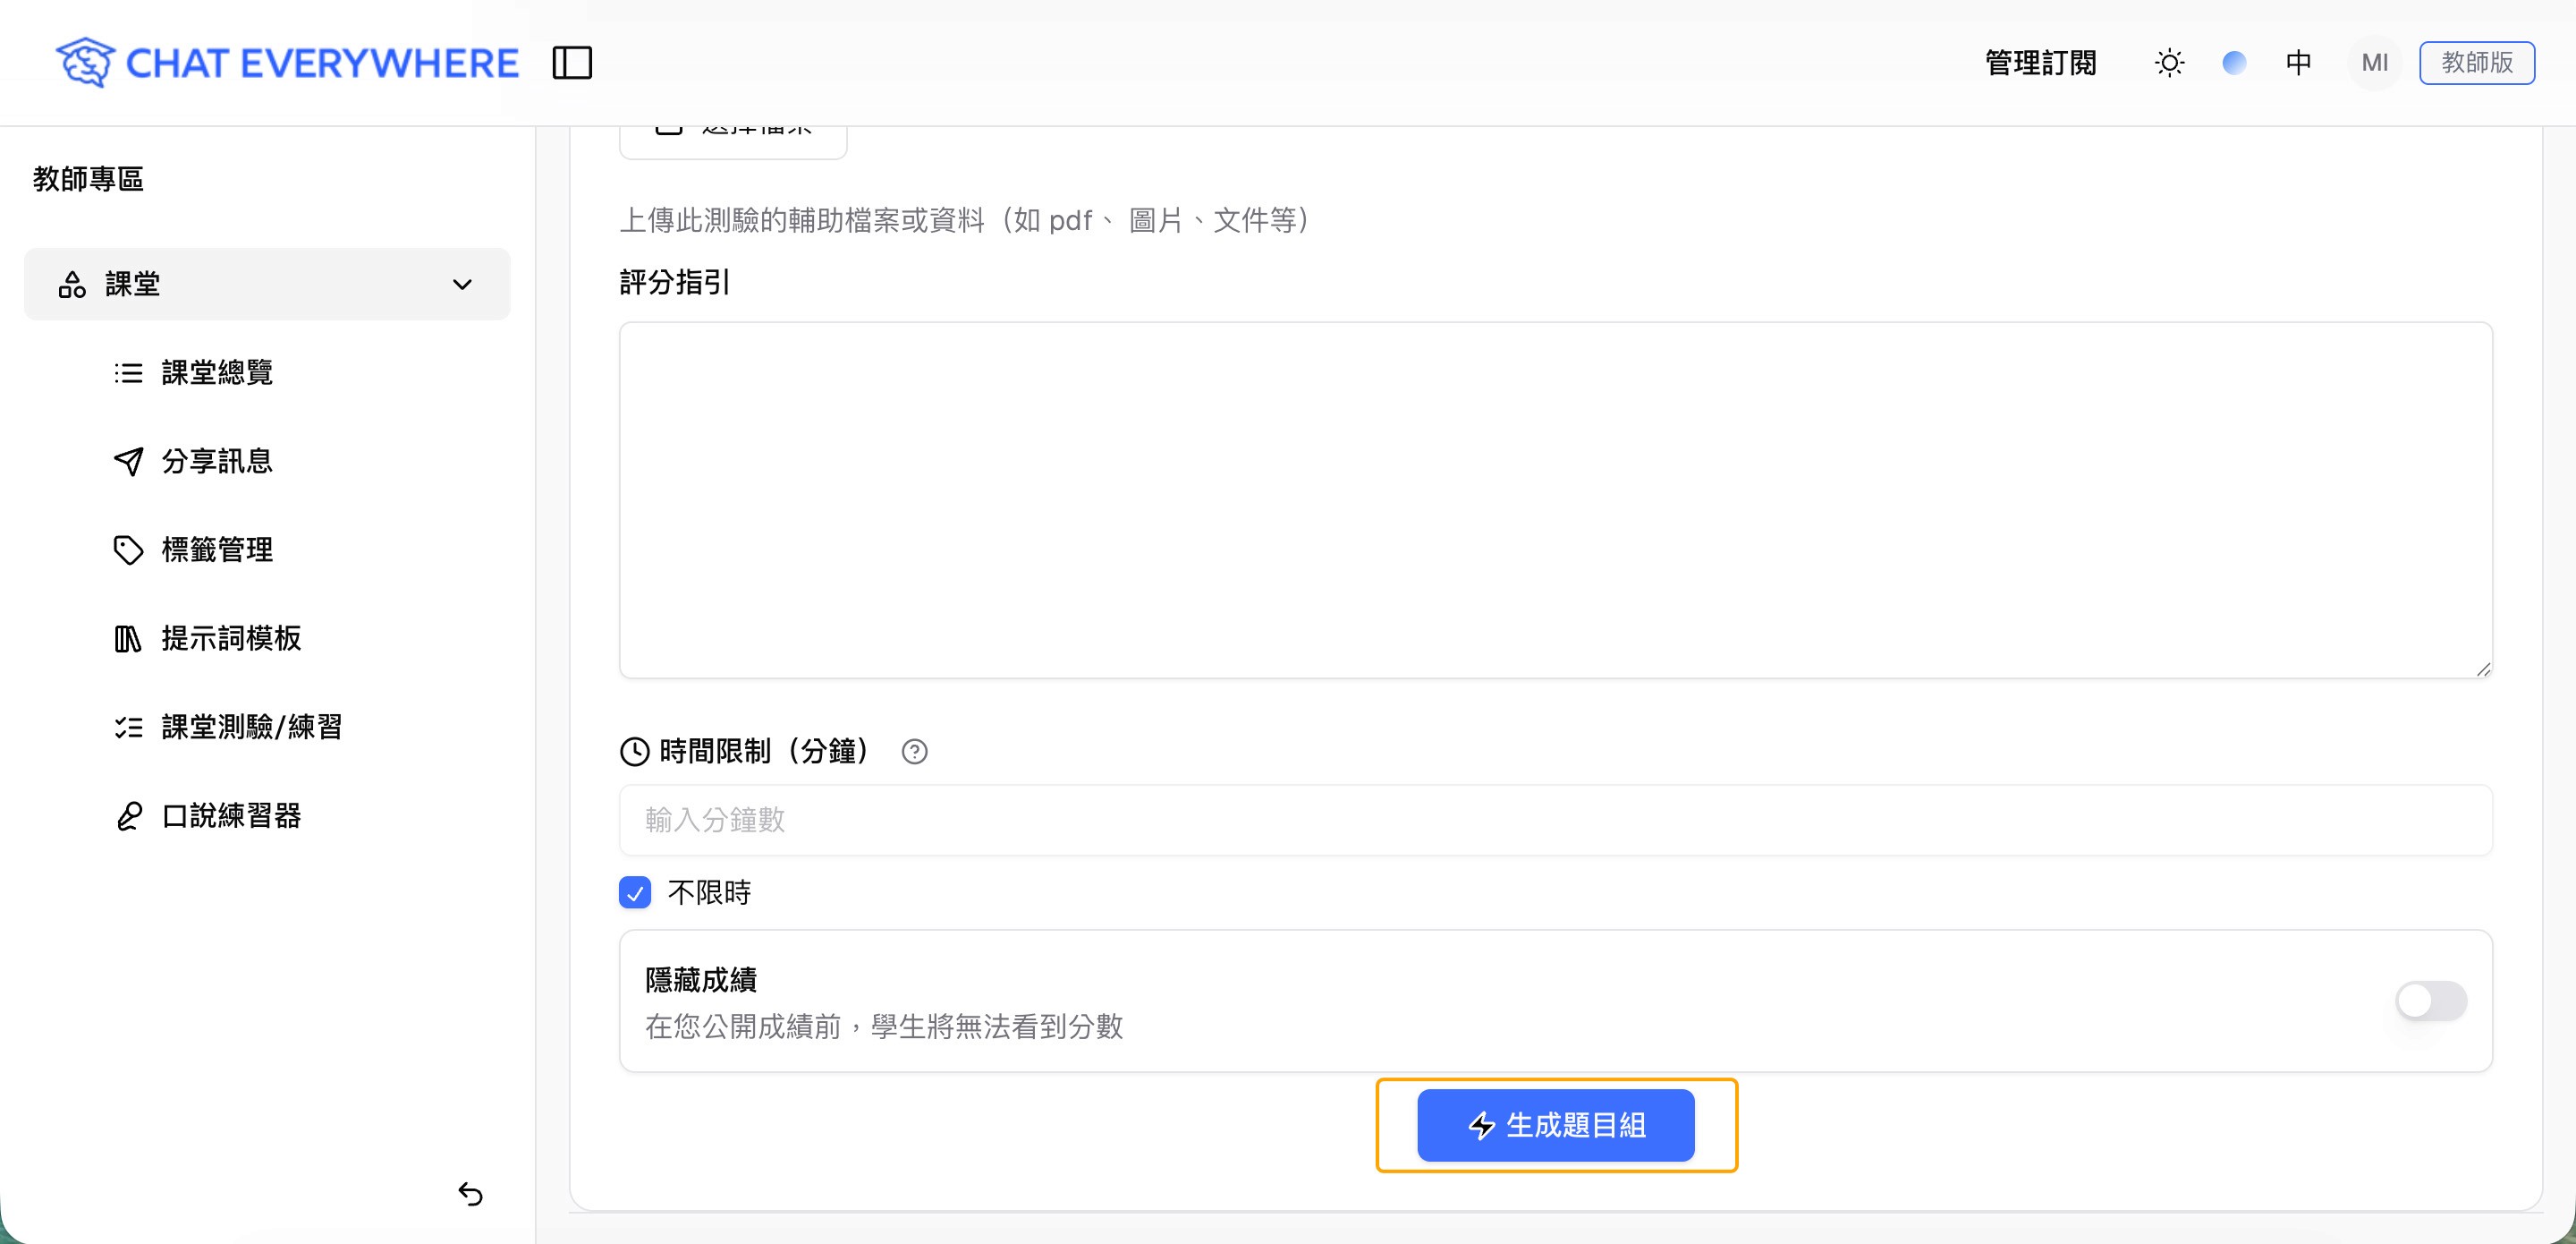The height and width of the screenshot is (1244, 2576).
Task: Select the 提示詞模板 library icon
Action: (x=130, y=638)
